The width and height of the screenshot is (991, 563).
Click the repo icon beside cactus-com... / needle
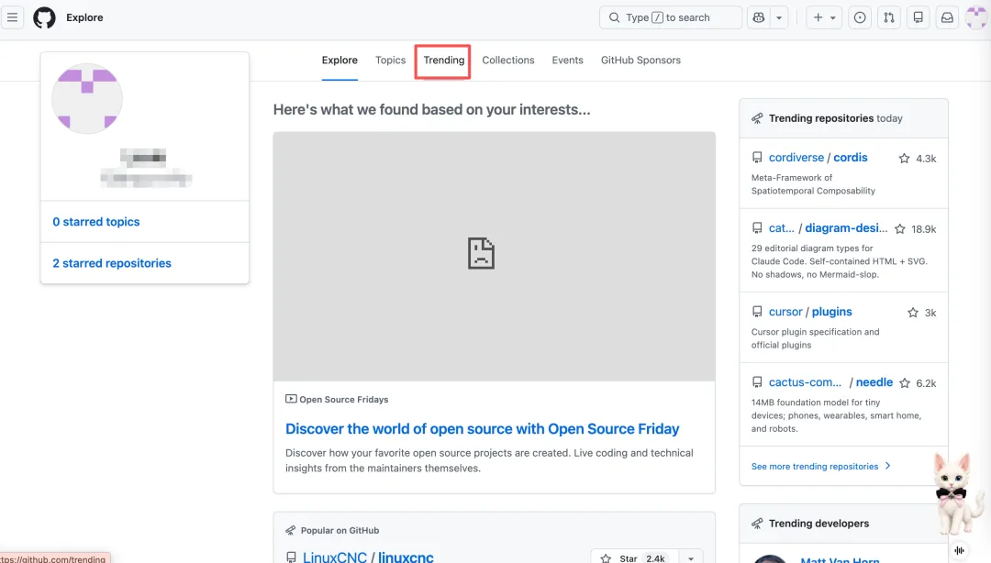757,382
